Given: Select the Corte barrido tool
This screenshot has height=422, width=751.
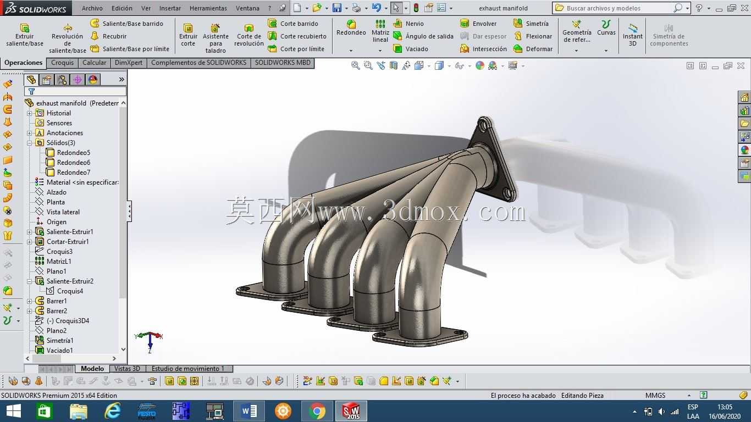Looking at the screenshot, I should [x=293, y=24].
